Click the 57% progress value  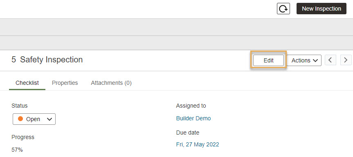click(17, 150)
